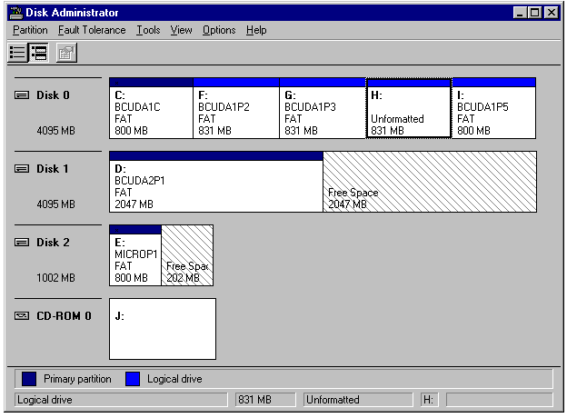Click the CD-ROM 0 drive icon
The height and width of the screenshot is (418, 567).
click(x=23, y=316)
